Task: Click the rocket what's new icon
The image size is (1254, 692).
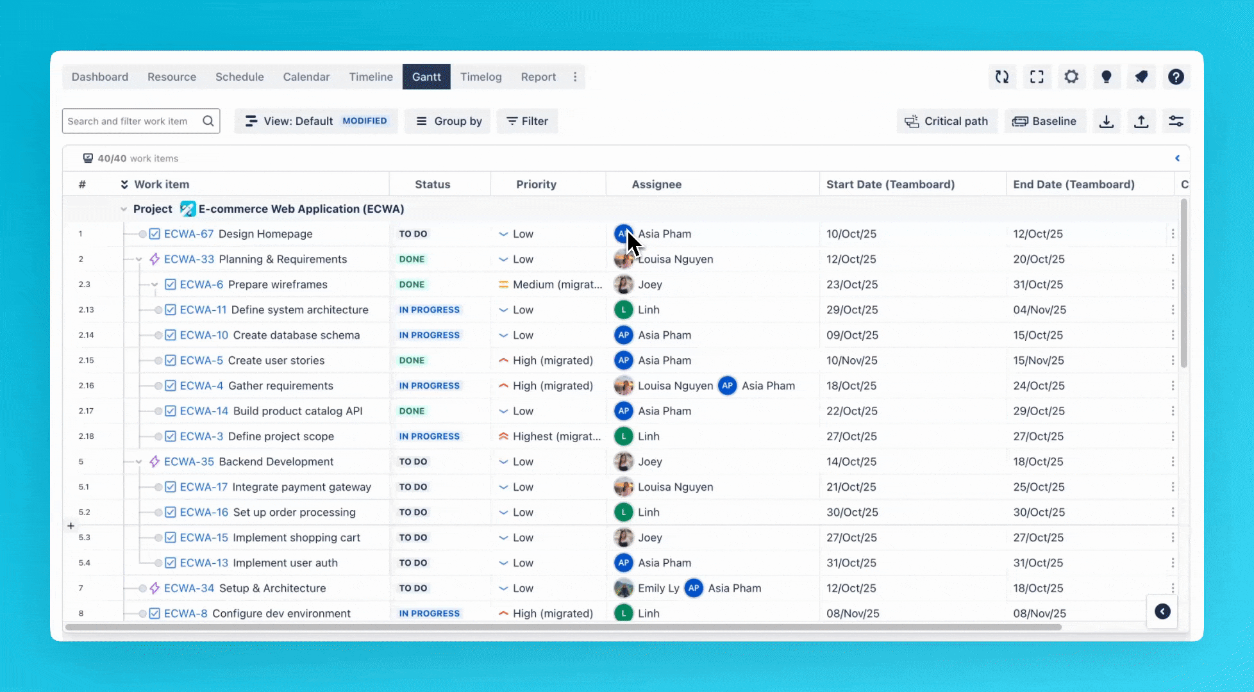Action: (x=1141, y=77)
